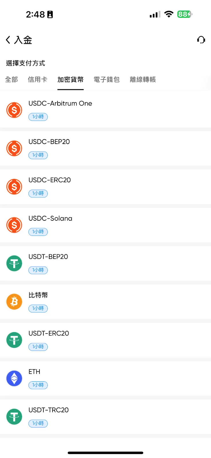
Task: Tap the 1小時 badge under ETH
Action: (x=38, y=385)
